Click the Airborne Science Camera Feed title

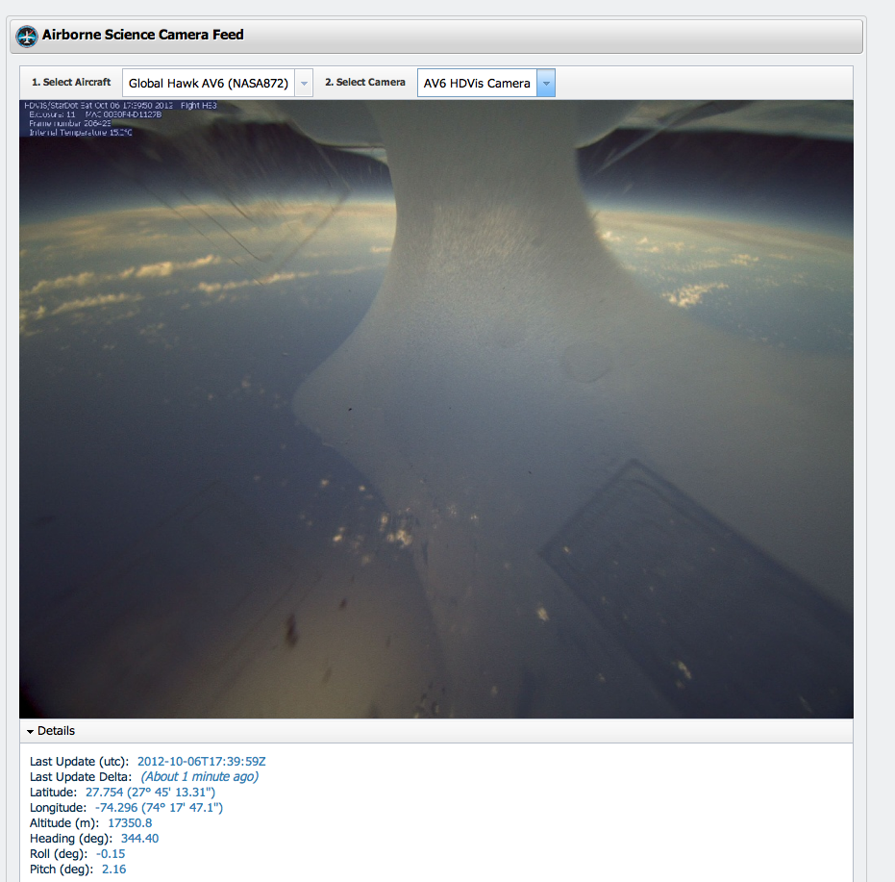pos(142,36)
